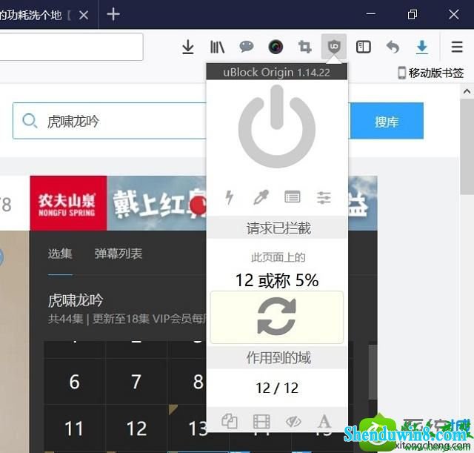Toggle cosmetic filtering eye icon

click(x=293, y=422)
